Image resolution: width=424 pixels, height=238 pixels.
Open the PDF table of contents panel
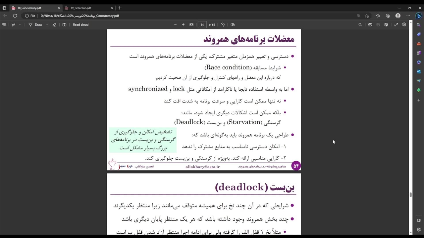4,24
